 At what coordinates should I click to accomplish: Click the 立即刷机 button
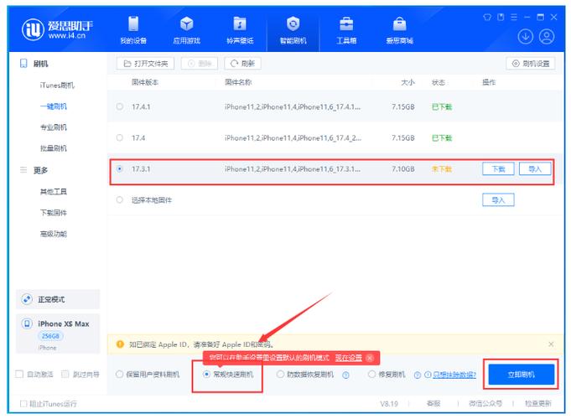point(521,374)
